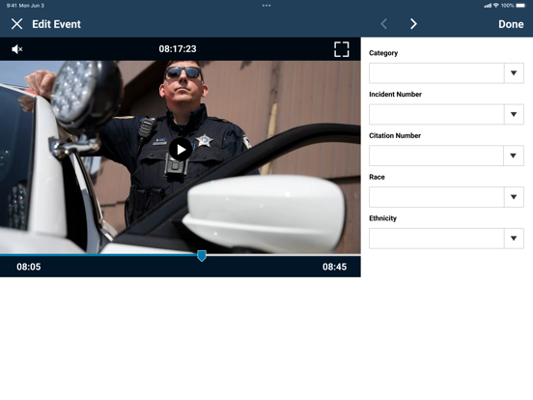Focus the Citation Number input field
Viewport: 533px width, 400px height.
[x=436, y=156]
